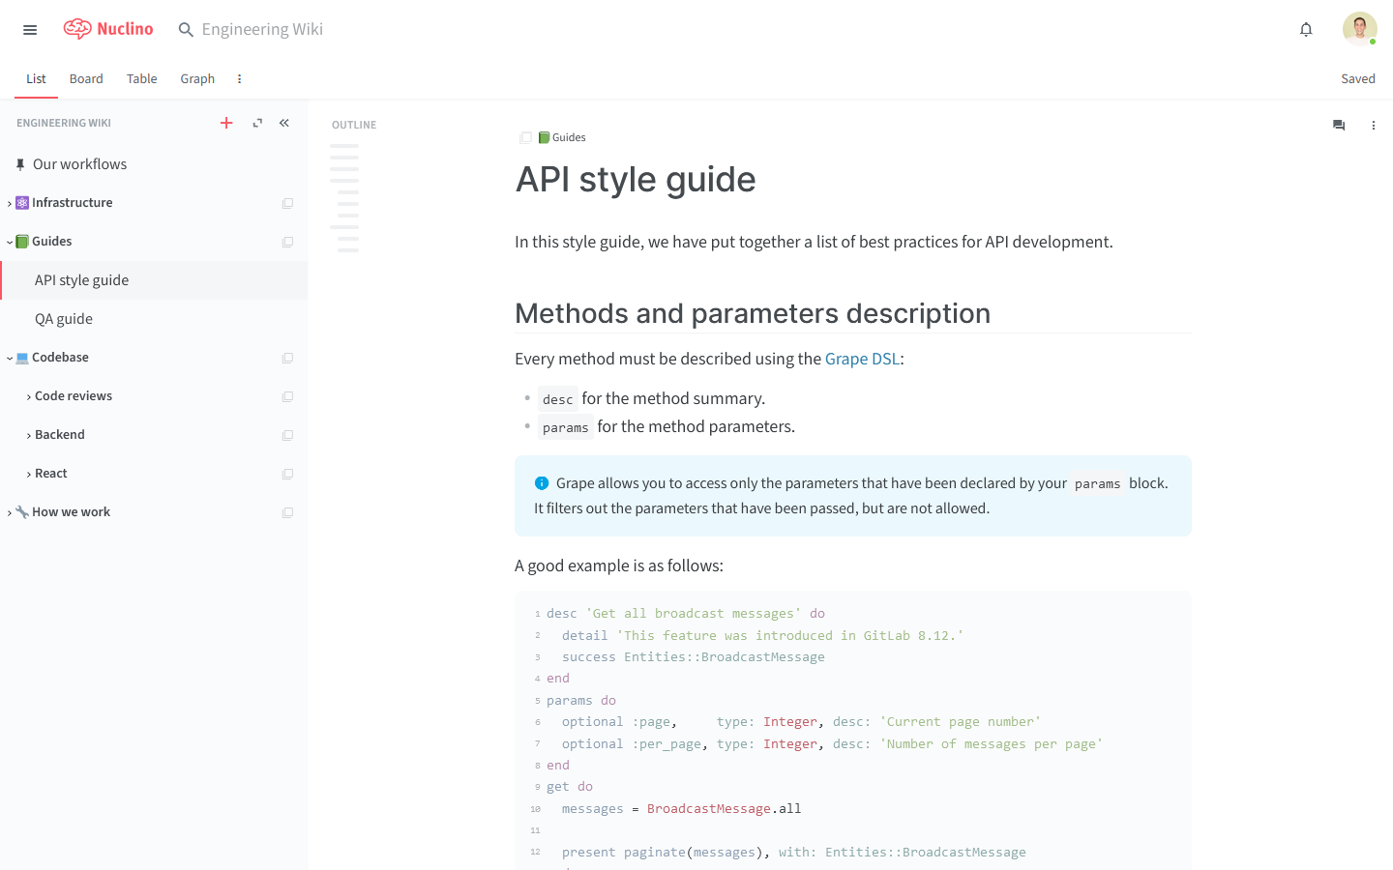Click the info icon in the callout
Viewport: 1393px width, 870px height.
point(542,483)
